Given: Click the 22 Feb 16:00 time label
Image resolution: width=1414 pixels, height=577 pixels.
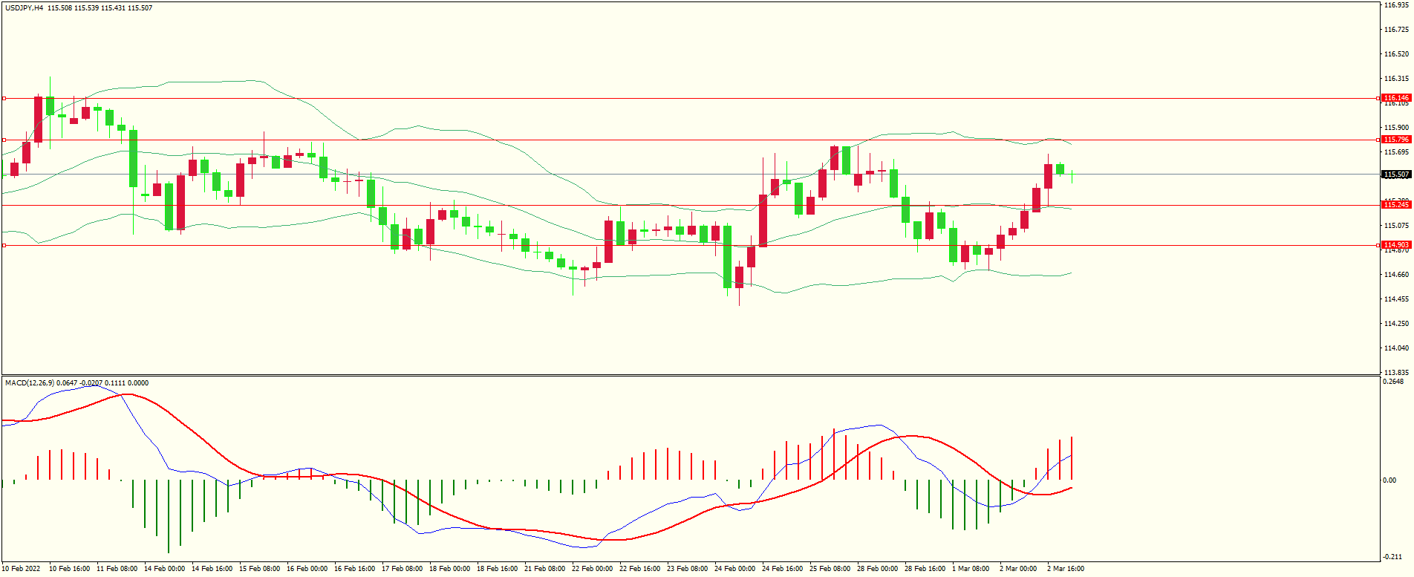Looking at the screenshot, I should pos(639,569).
